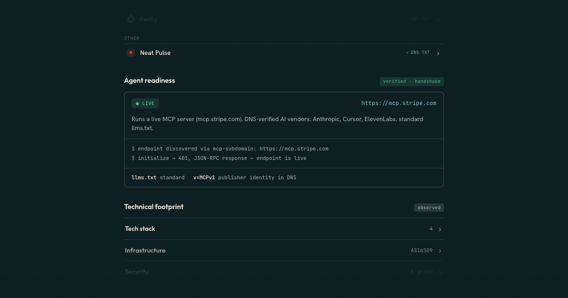Image resolution: width=568 pixels, height=298 pixels.
Task: Click the Tech stack count 4
Action: click(x=431, y=229)
